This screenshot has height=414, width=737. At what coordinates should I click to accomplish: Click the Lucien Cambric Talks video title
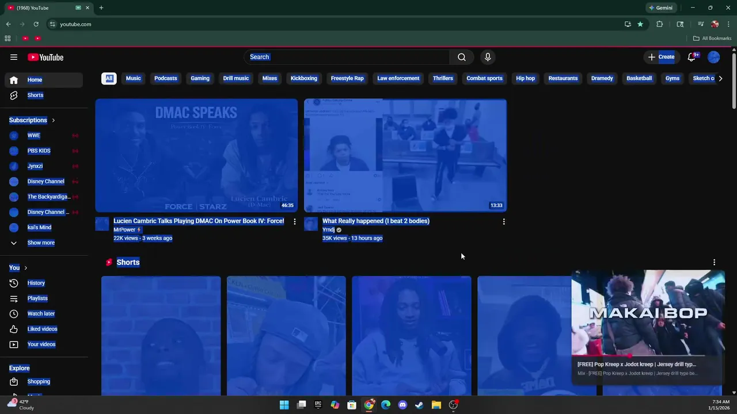[x=199, y=221]
